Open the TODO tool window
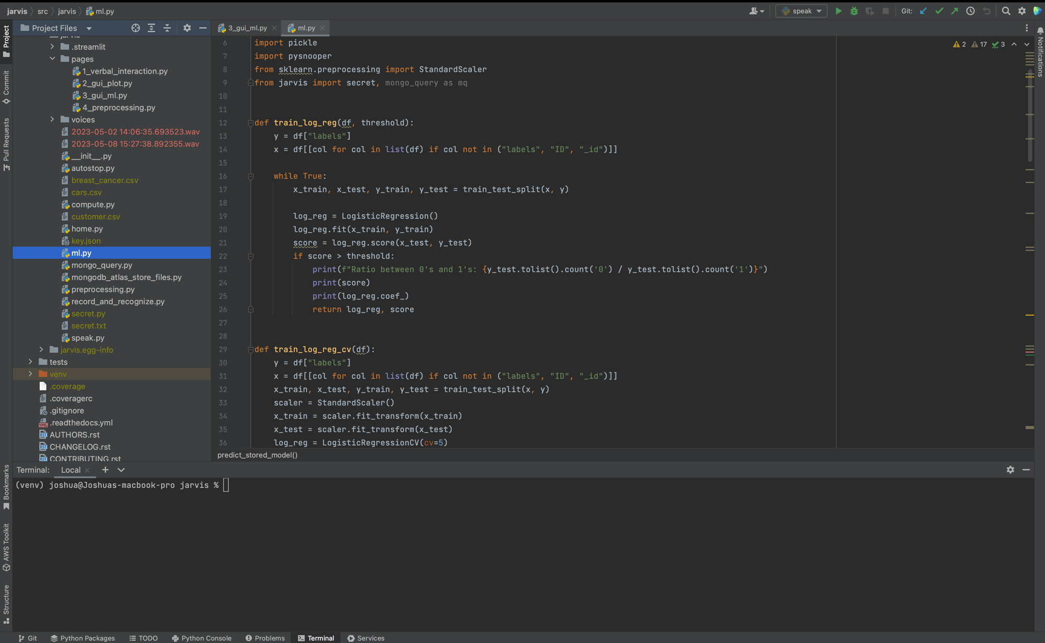Image resolution: width=1045 pixels, height=643 pixels. (x=144, y=638)
